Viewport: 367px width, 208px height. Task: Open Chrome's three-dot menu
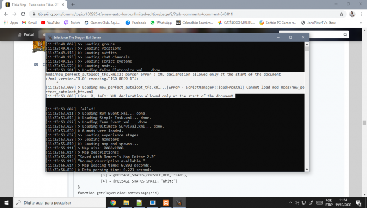[x=361, y=14]
